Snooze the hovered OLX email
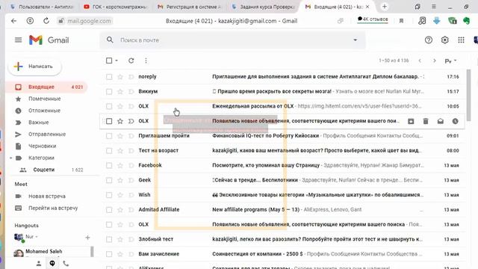 455,121
